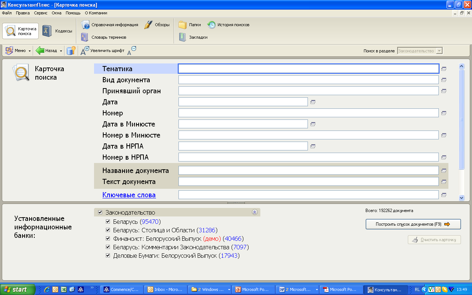Open the Окна menu
Screen dimensions: 472x295
pos(56,13)
